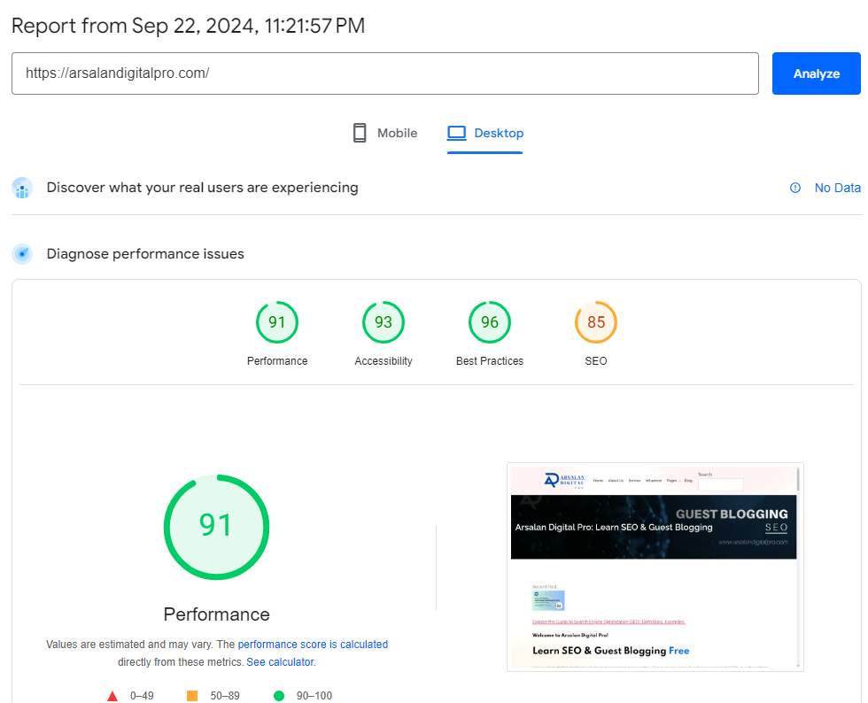Viewport: 868px width, 703px height.
Task: Click the 0–49 legend range text
Action: 142,696
